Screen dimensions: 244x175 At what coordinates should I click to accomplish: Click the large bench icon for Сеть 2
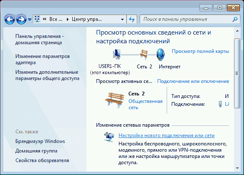click(115, 100)
